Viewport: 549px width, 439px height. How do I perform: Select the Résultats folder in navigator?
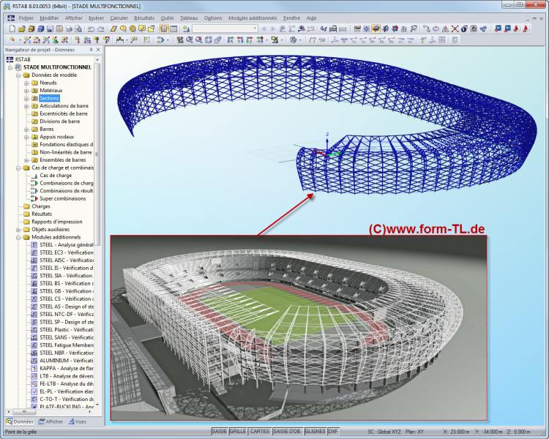pyautogui.click(x=42, y=214)
